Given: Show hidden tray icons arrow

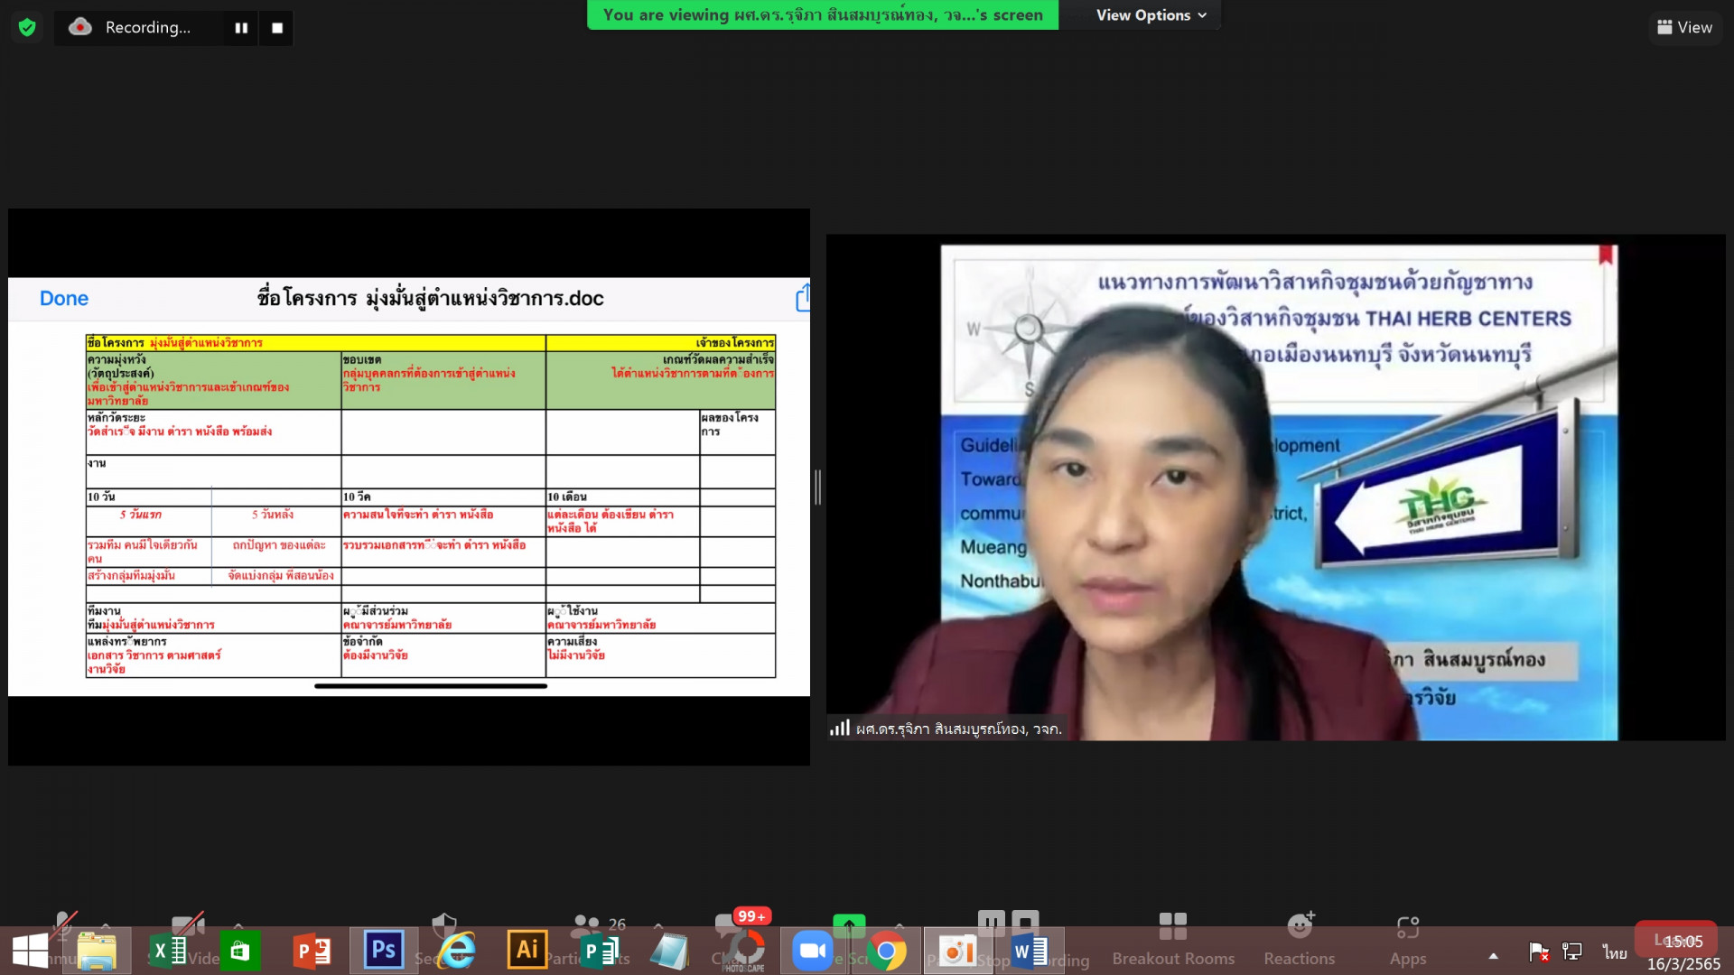Looking at the screenshot, I should [x=1493, y=955].
